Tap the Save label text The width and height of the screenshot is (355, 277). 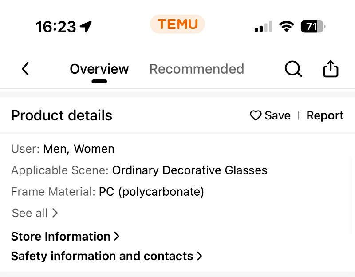pyautogui.click(x=277, y=115)
